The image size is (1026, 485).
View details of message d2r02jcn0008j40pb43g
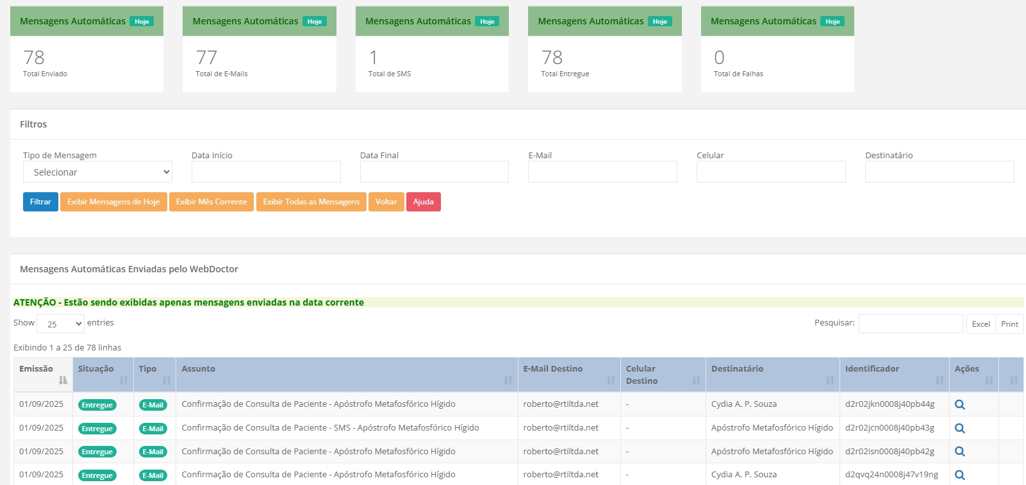tap(959, 429)
